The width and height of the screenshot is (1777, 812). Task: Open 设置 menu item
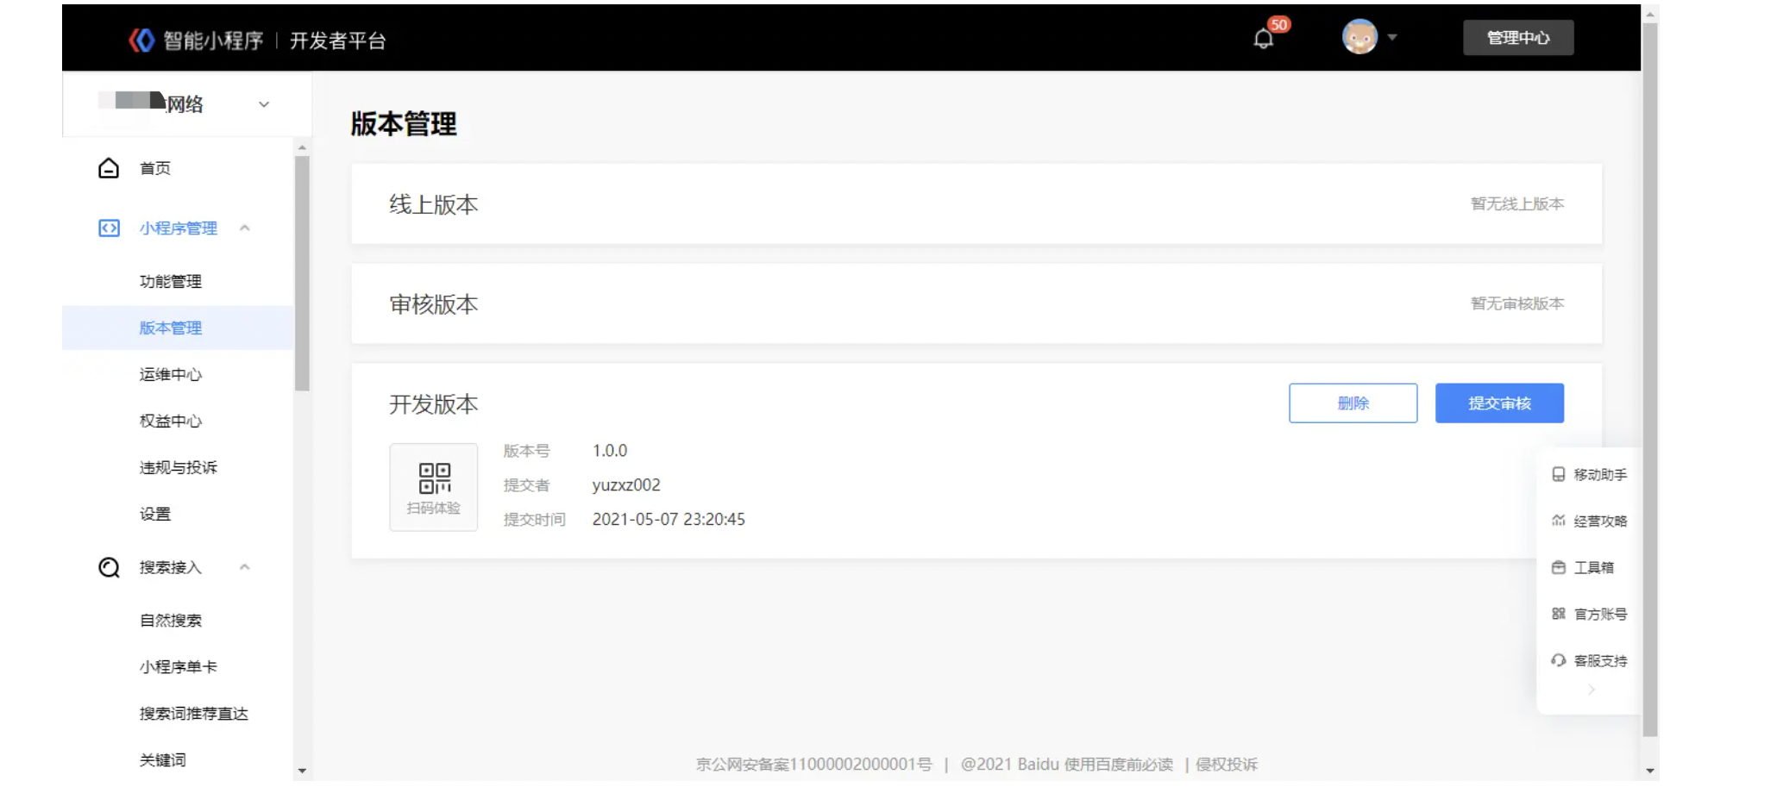click(155, 515)
